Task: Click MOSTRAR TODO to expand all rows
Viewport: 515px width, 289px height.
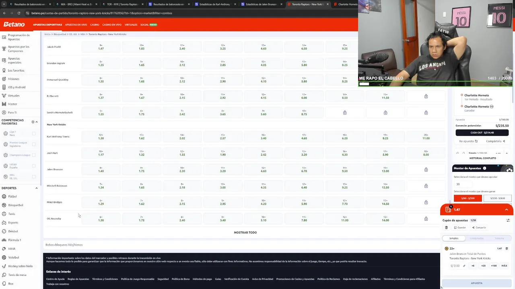Action: (245, 232)
